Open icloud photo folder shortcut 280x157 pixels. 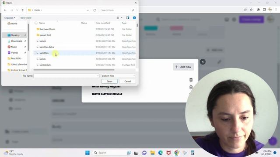17,64
